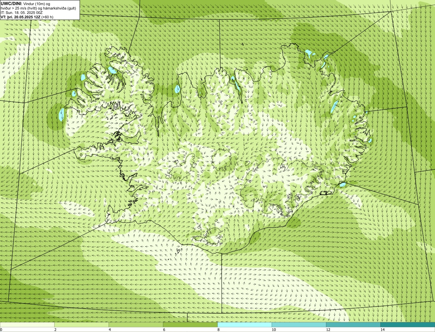Screen dimensions: 435x332
Task: Click the 8–10 light cyan legend segment
Action: pyautogui.click(x=245, y=325)
